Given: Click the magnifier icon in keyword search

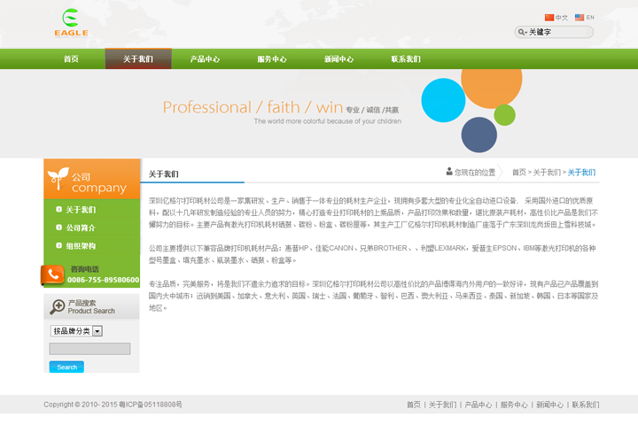Looking at the screenshot, I should pos(523,33).
